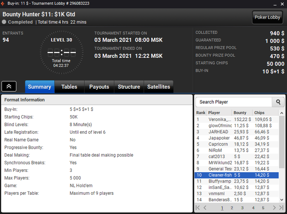Image resolution: width=287 pixels, height=214 pixels.
Task: Sort player list by Chips column
Action: [x=265, y=113]
